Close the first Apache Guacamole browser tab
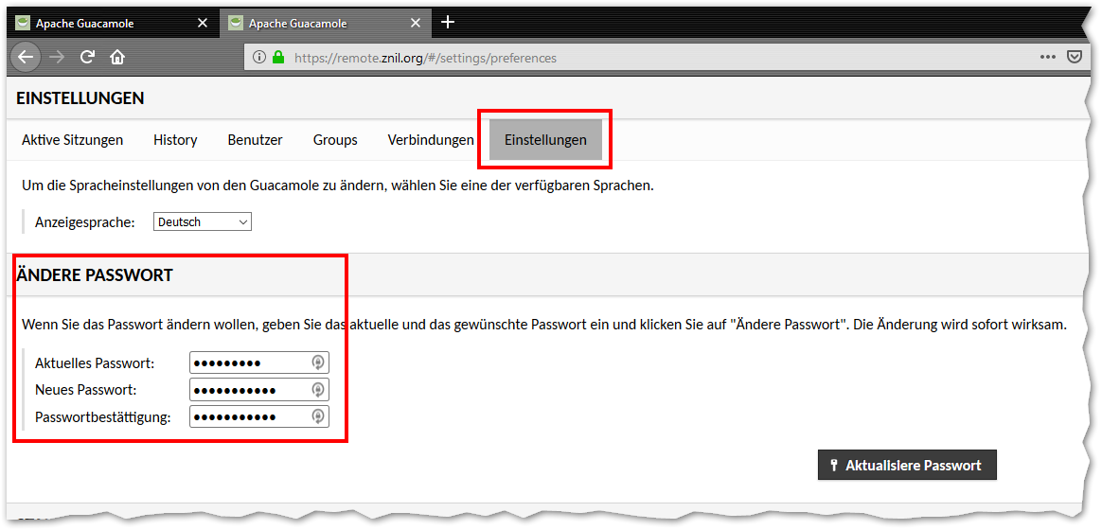This screenshot has height=530, width=1102. 202,24
